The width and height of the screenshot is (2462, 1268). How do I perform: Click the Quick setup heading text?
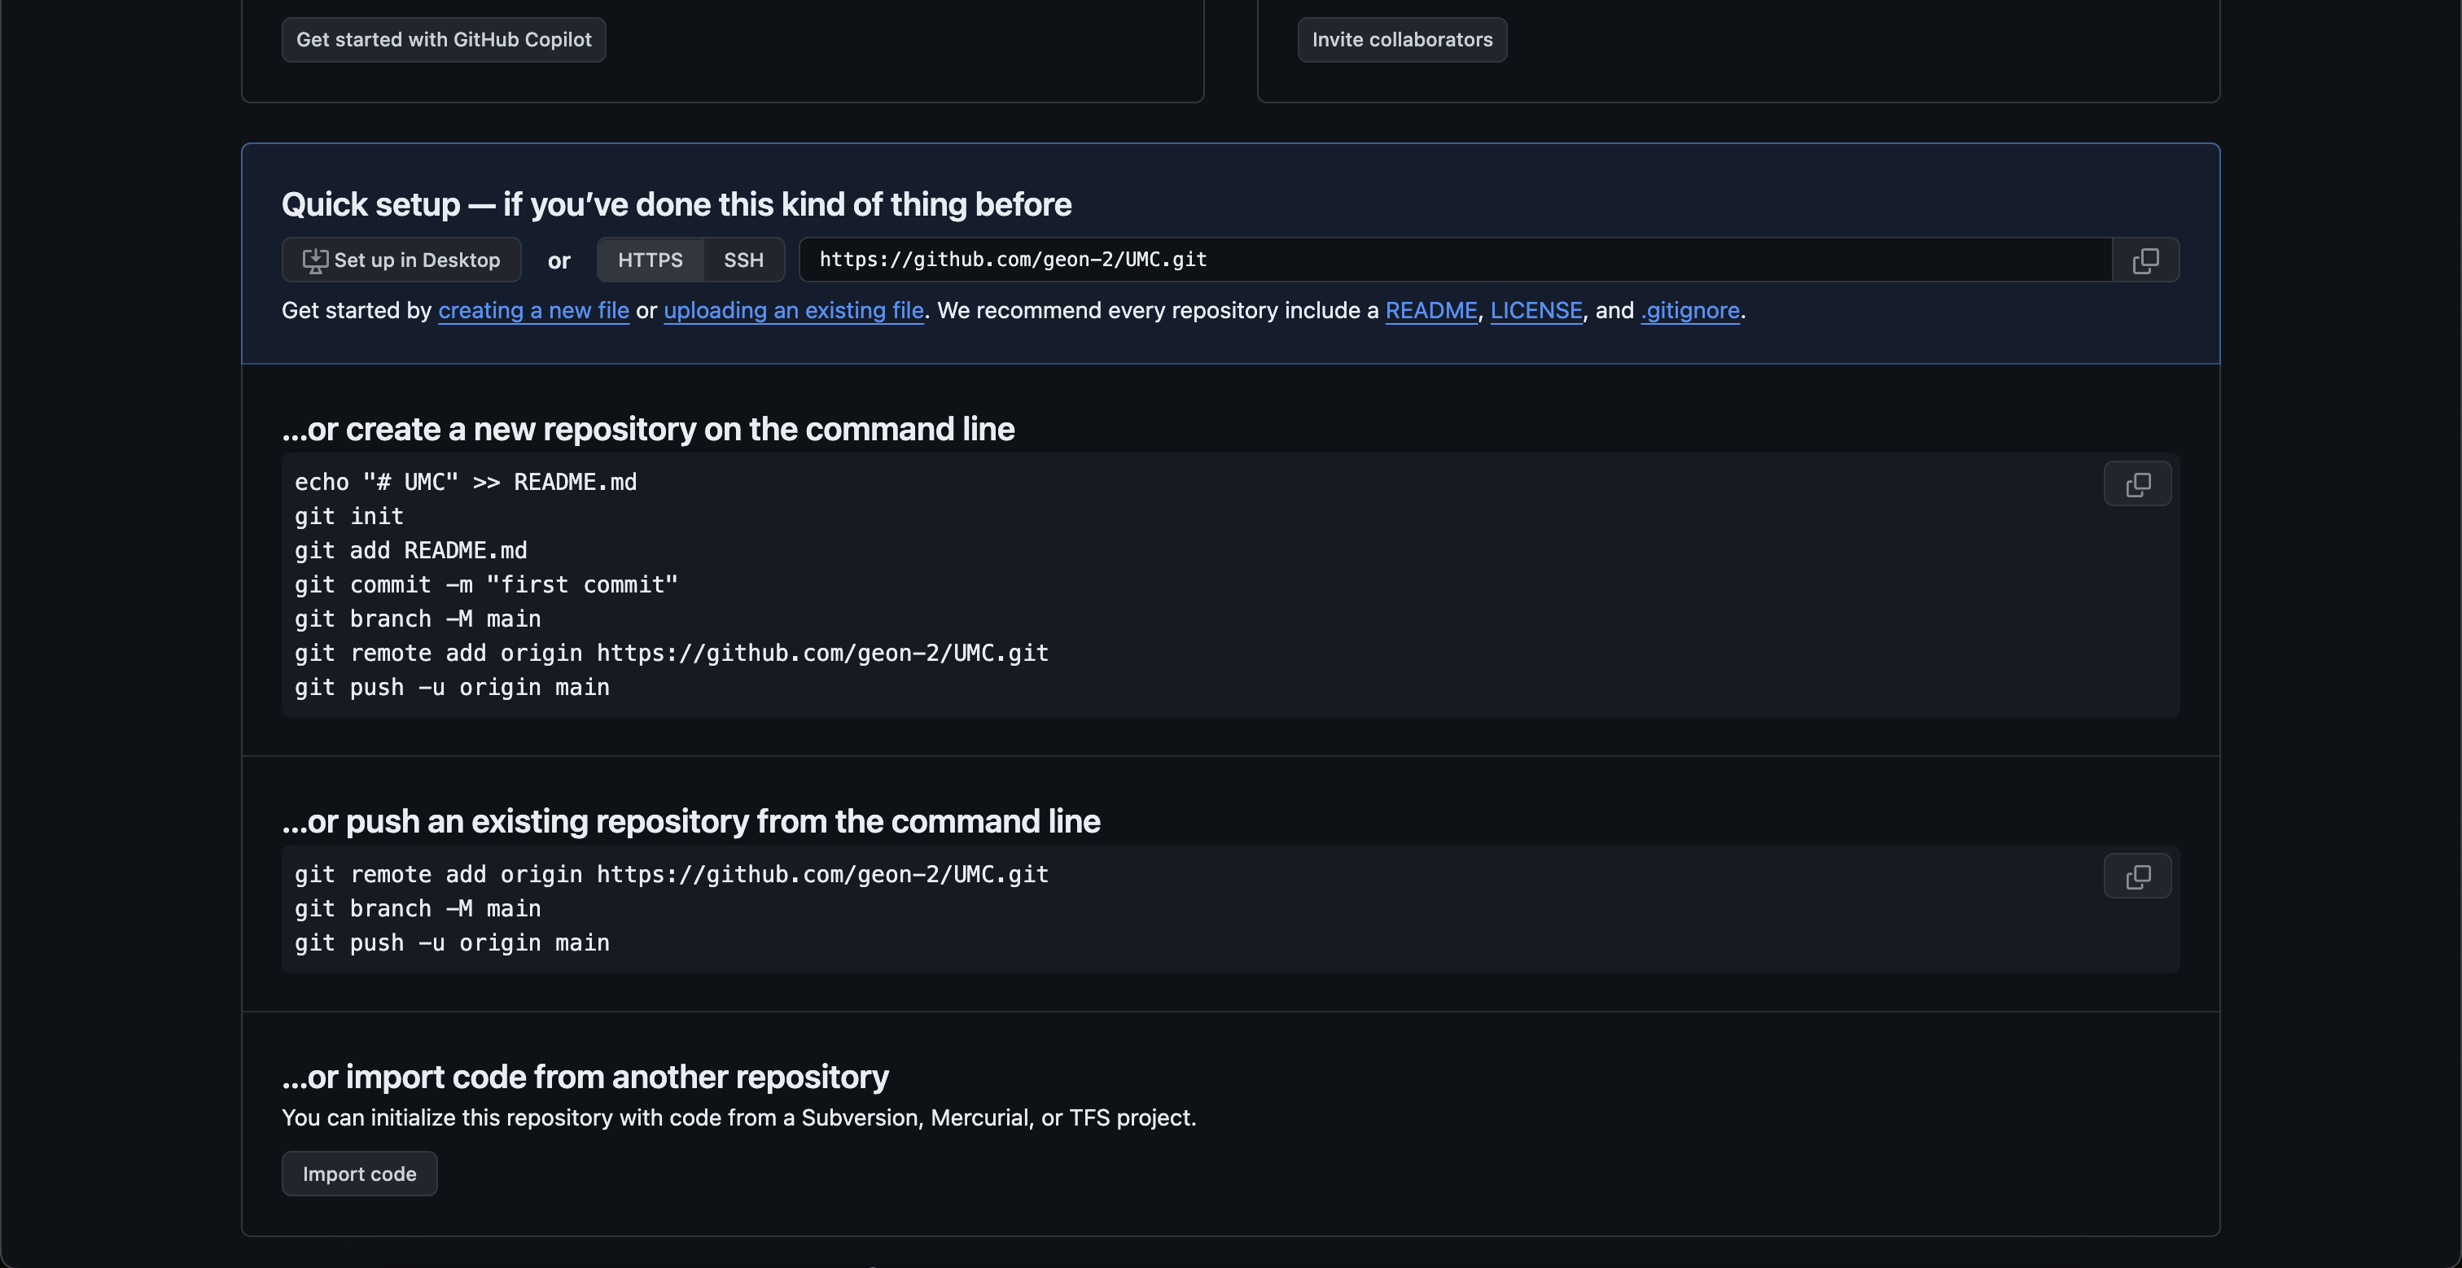tap(676, 204)
